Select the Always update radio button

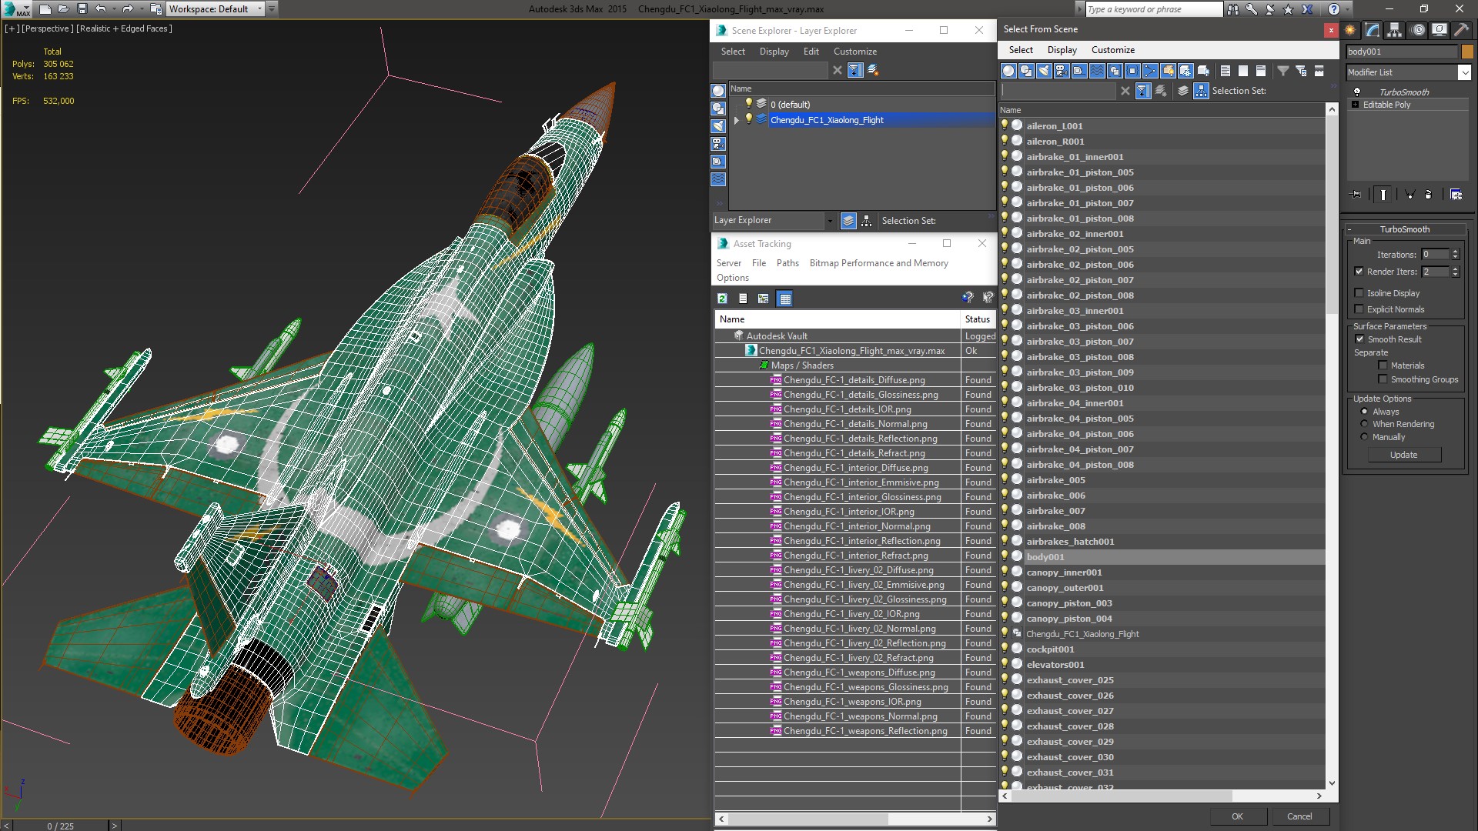point(1365,412)
